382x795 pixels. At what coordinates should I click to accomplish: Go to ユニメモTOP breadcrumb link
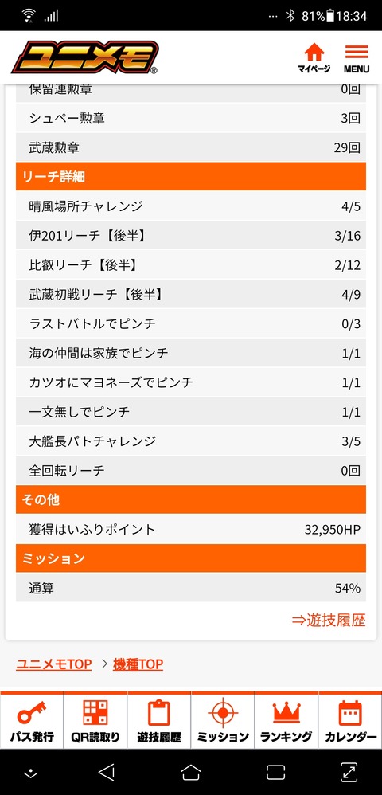[x=53, y=664]
